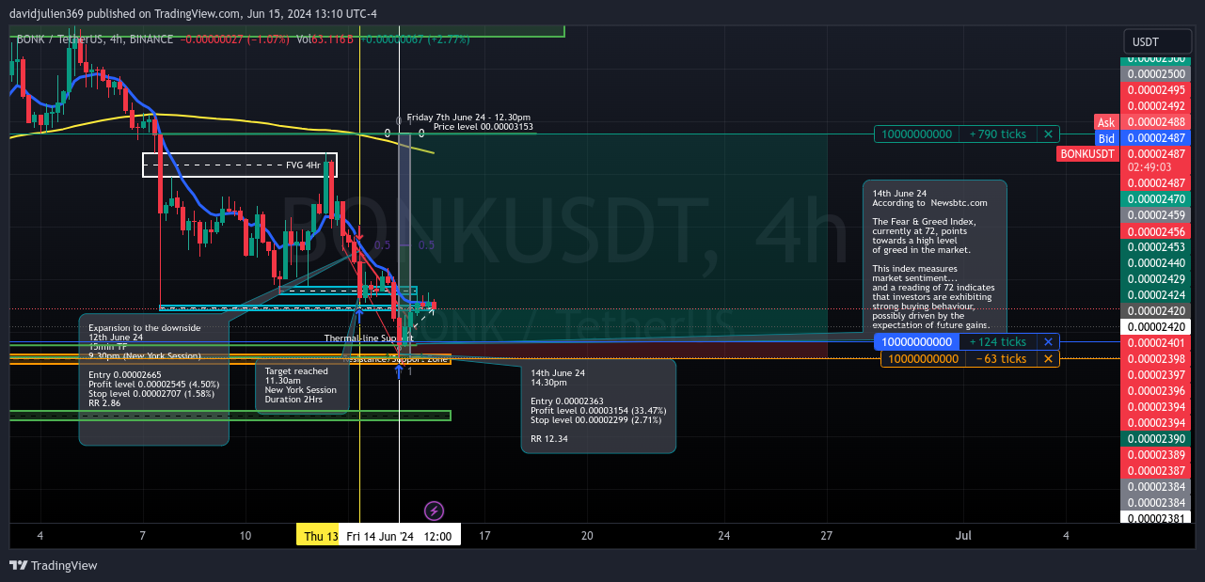The image size is (1205, 582).
Task: Click price label 0.00002429
Action: (x=1156, y=279)
